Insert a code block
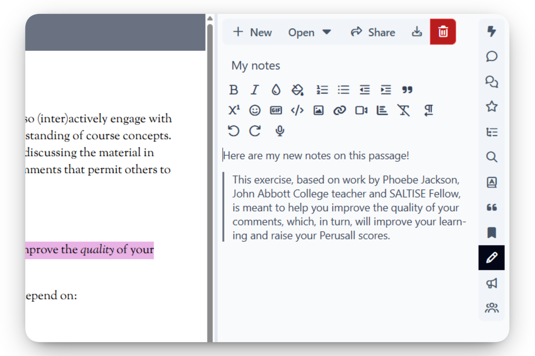This screenshot has height=356, width=535. [297, 110]
